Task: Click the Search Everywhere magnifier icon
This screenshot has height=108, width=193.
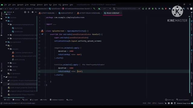Action: (x=188, y=9)
